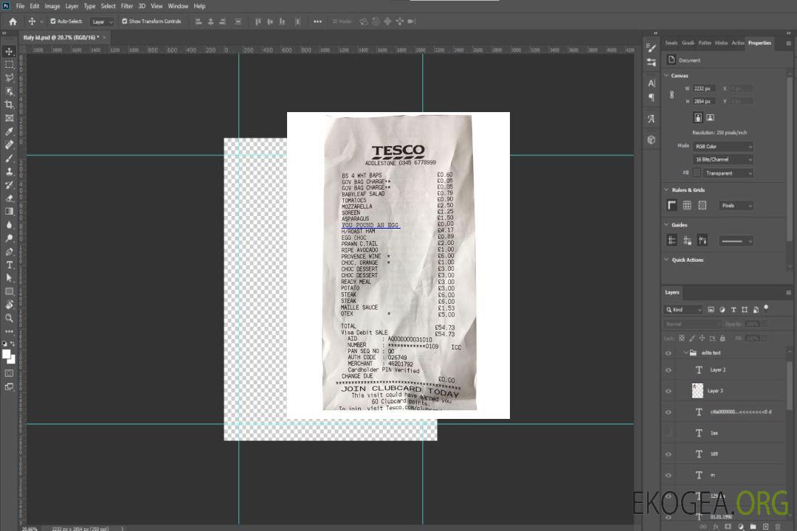The height and width of the screenshot is (531, 797).
Task: Open the Filter menu
Action: coord(127,6)
